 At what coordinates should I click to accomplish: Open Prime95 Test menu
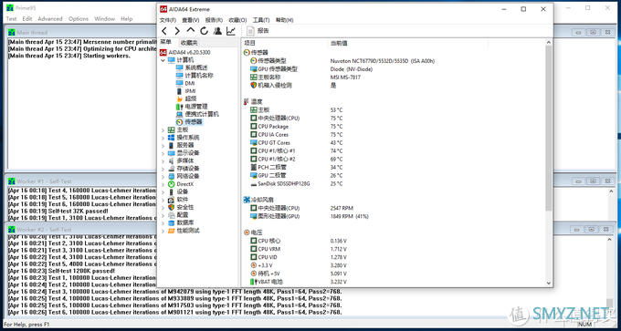[x=11, y=18]
